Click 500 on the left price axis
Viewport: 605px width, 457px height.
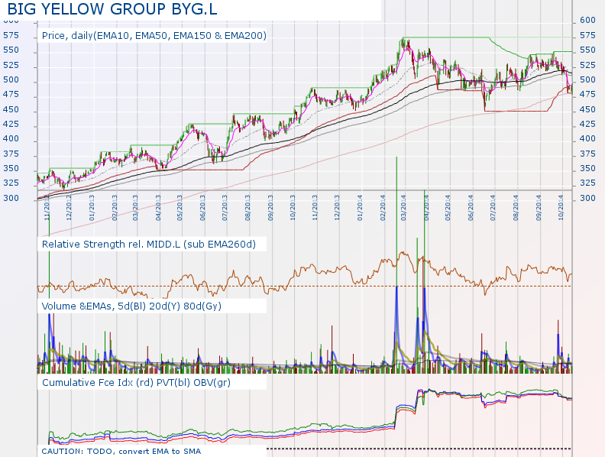tap(11, 80)
